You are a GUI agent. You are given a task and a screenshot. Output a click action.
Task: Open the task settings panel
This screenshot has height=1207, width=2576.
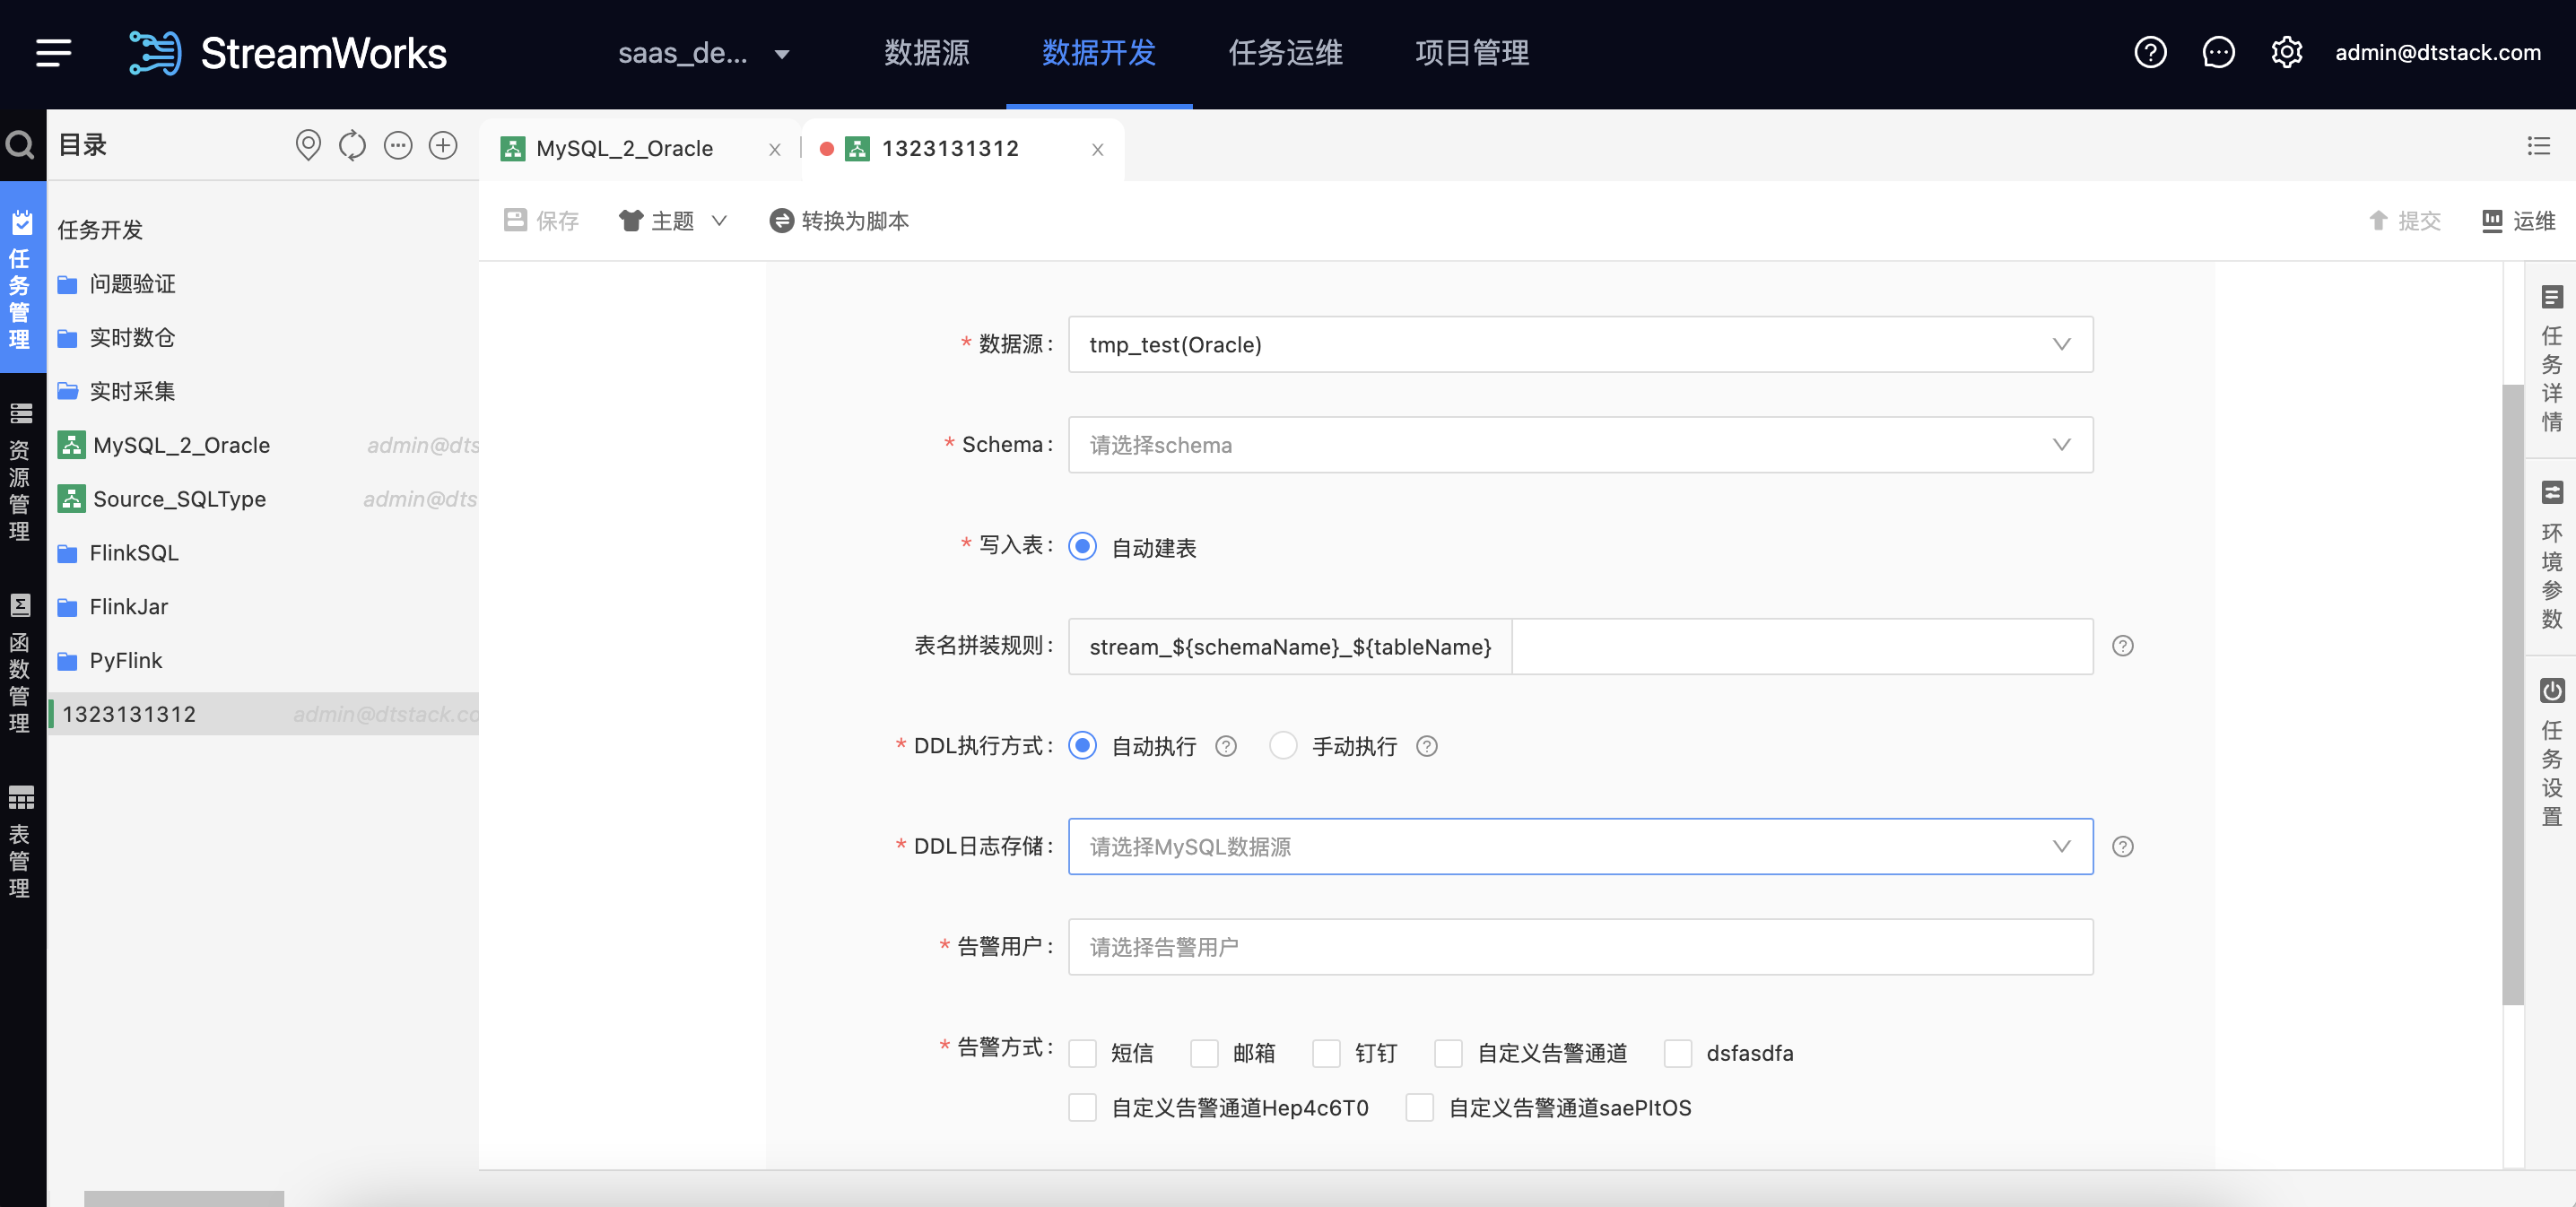click(2551, 753)
